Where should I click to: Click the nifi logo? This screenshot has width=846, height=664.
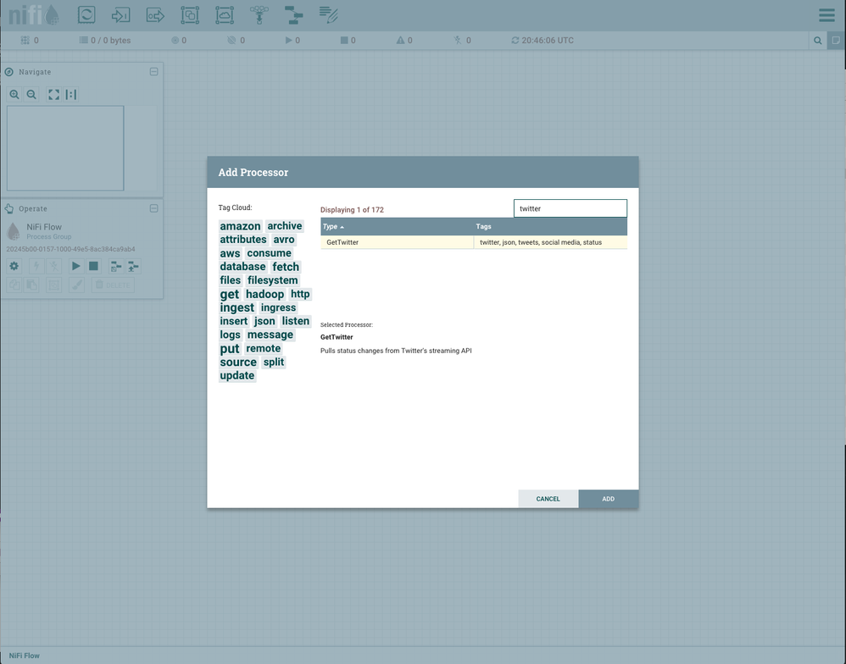tap(33, 15)
